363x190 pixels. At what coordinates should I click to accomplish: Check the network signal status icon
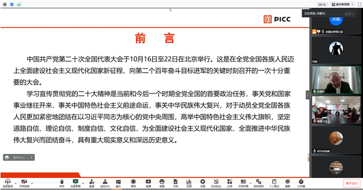click(19, 4)
